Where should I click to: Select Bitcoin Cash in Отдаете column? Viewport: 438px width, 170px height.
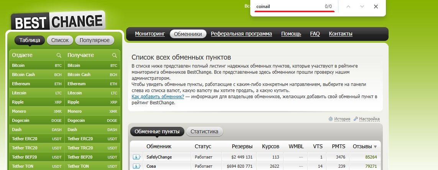(x=37, y=75)
